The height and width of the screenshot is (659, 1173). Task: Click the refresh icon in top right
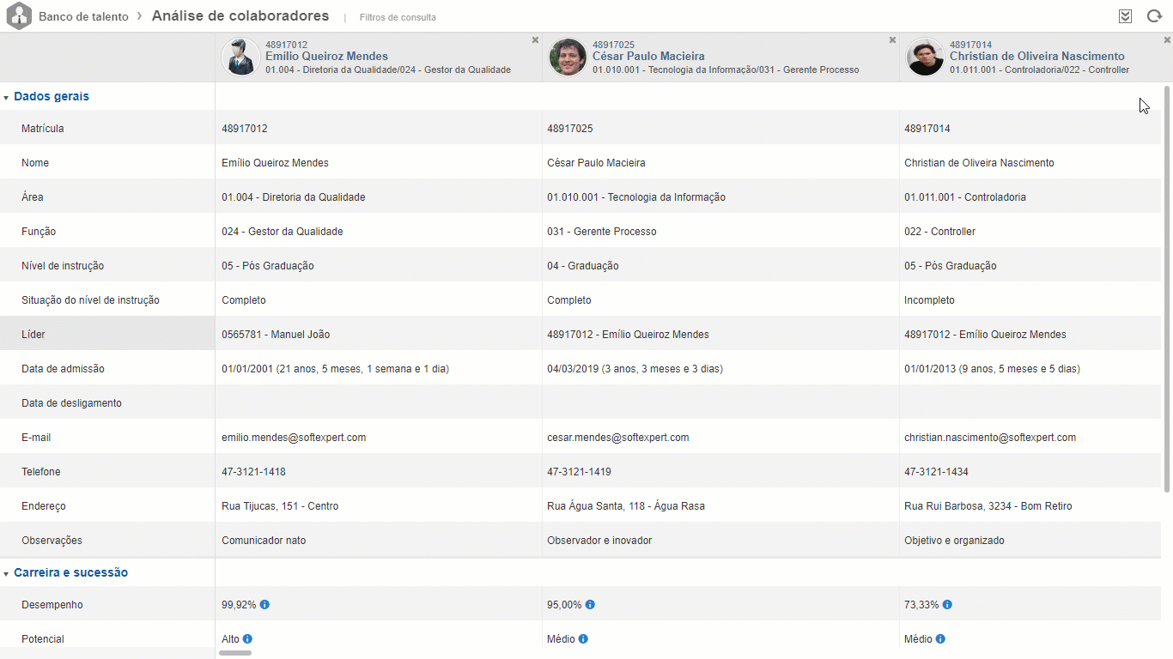pyautogui.click(x=1154, y=16)
